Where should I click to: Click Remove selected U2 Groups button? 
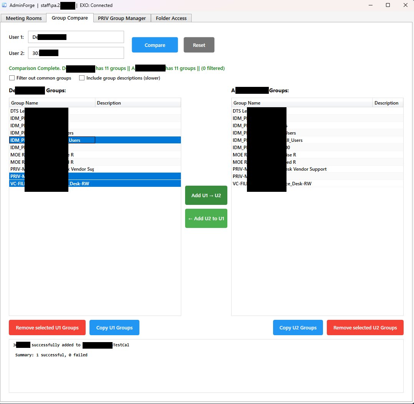(x=365, y=328)
